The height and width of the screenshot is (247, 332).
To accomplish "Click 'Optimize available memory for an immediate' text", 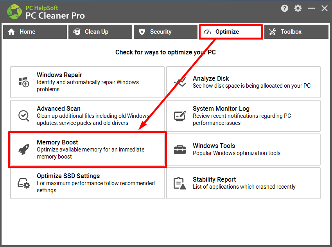I will [x=91, y=150].
